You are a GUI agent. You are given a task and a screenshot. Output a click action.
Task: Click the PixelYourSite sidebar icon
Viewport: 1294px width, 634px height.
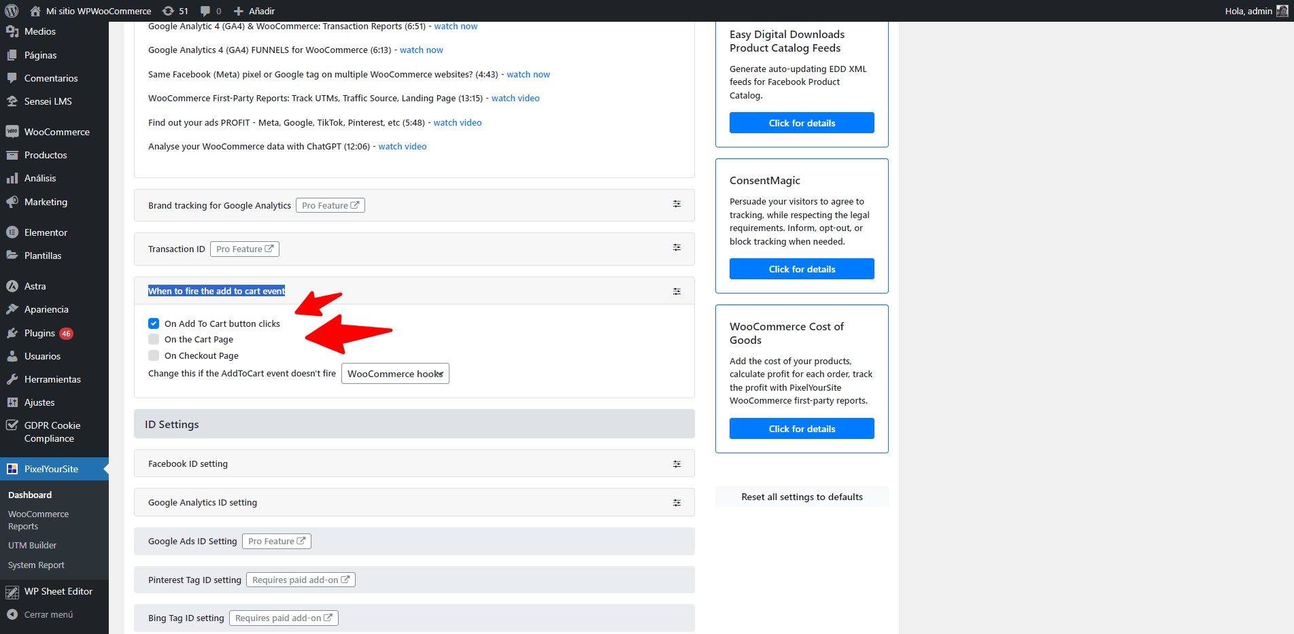click(x=12, y=469)
